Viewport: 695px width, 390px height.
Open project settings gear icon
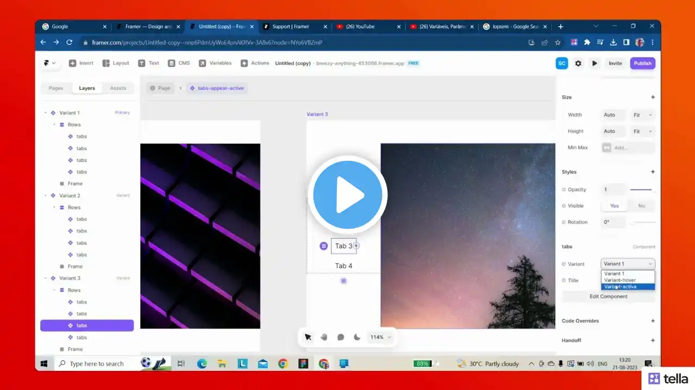[x=578, y=63]
